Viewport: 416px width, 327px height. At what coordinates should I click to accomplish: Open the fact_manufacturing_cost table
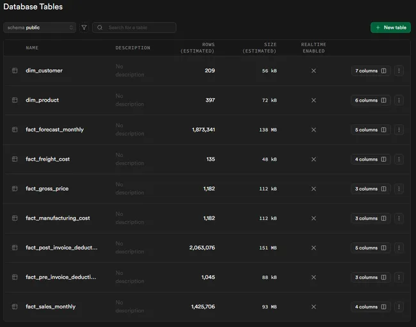pos(58,218)
